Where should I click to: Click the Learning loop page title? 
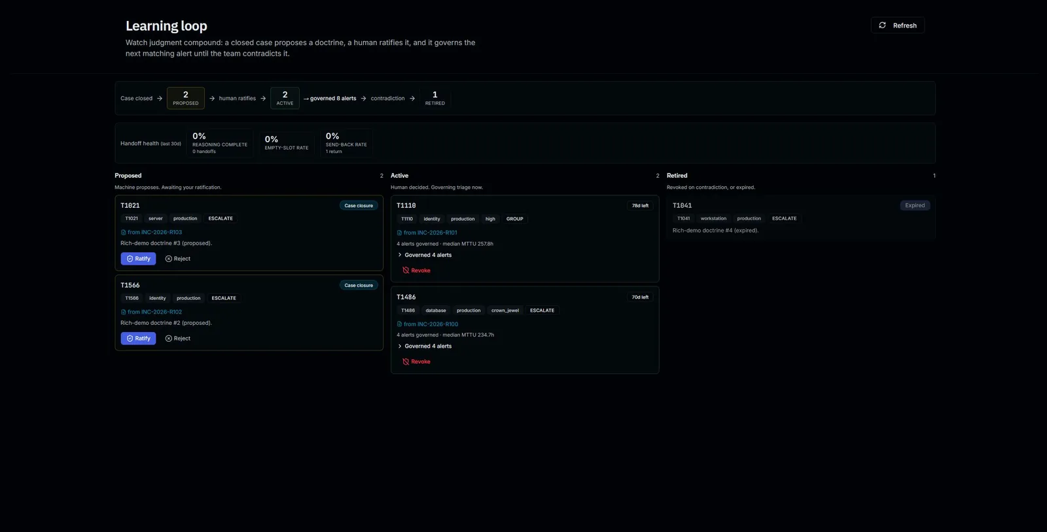[x=166, y=25]
